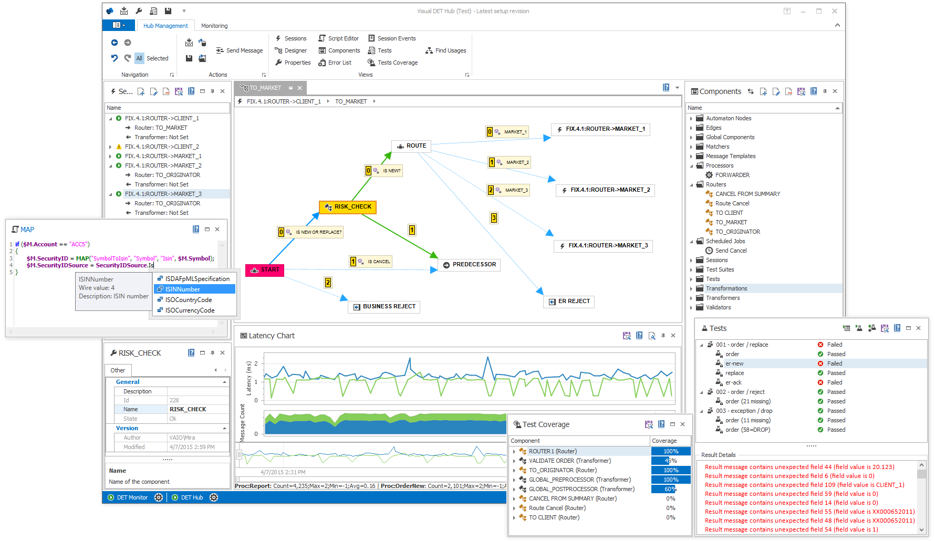Pin the RISK_CHECK properties panel
This screenshot has width=935, height=541.
click(212, 353)
